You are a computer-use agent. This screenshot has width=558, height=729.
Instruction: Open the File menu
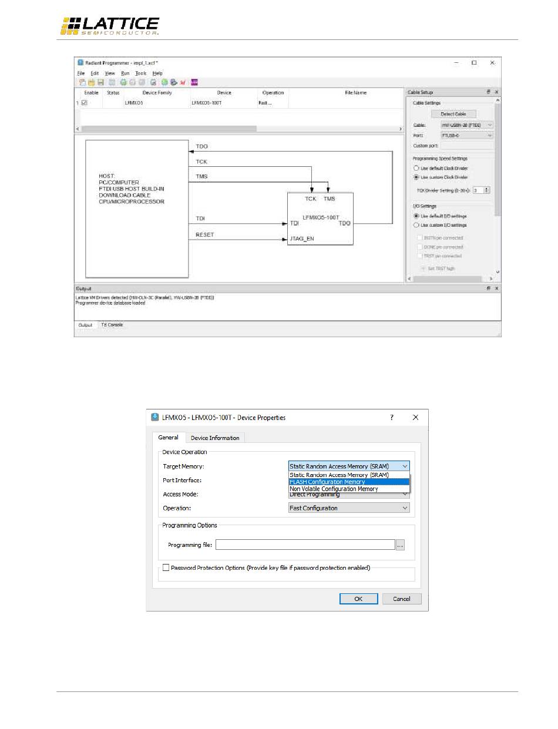coord(81,73)
